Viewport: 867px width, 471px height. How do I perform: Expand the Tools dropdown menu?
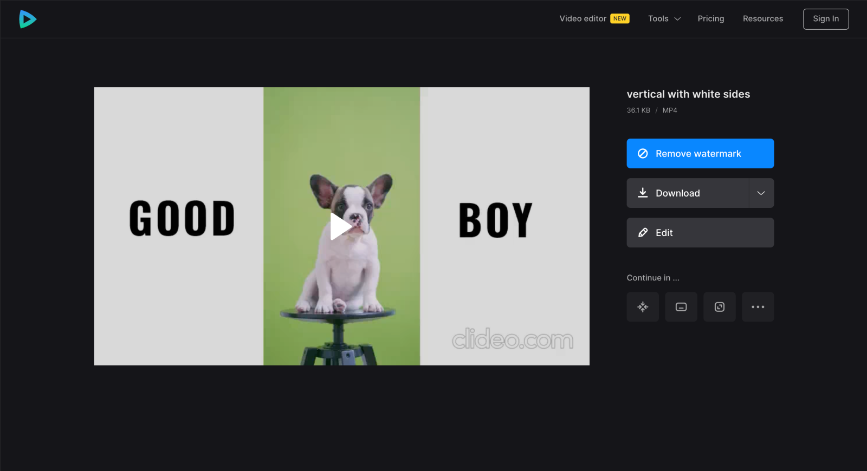664,18
